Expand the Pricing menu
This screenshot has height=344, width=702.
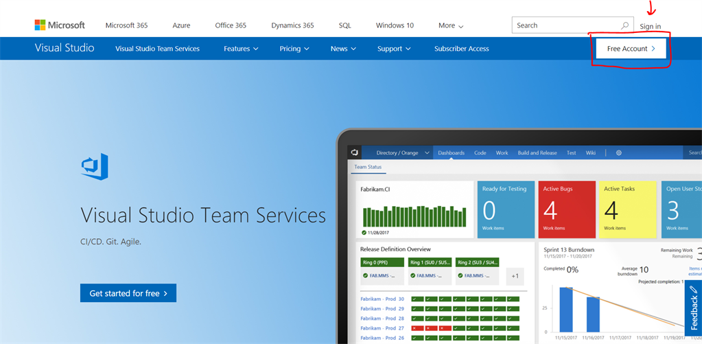pyautogui.click(x=294, y=48)
